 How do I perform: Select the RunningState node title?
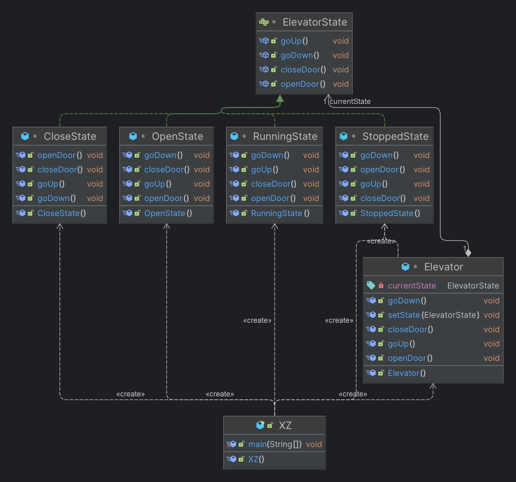click(285, 136)
